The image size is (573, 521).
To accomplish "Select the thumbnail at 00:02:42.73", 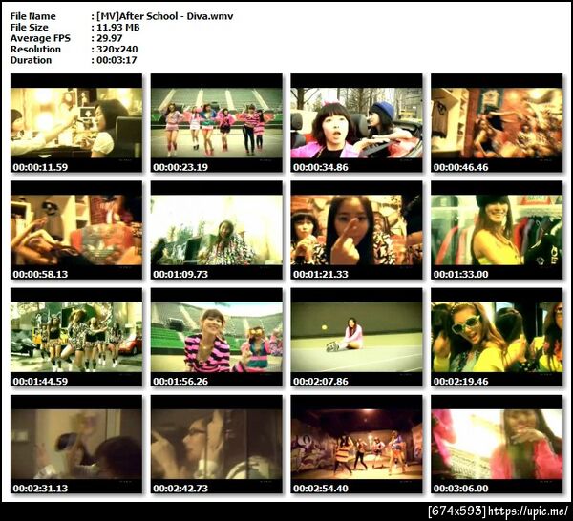I will pyautogui.click(x=217, y=444).
